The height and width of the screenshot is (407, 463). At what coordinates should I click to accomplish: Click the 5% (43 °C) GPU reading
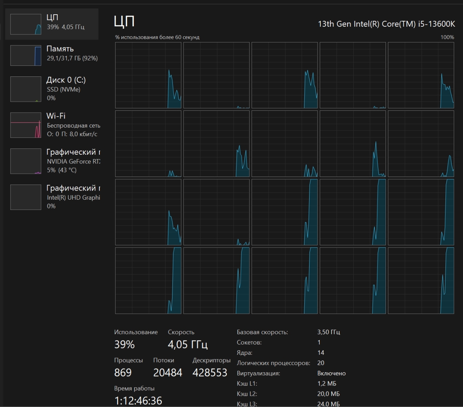coord(62,170)
